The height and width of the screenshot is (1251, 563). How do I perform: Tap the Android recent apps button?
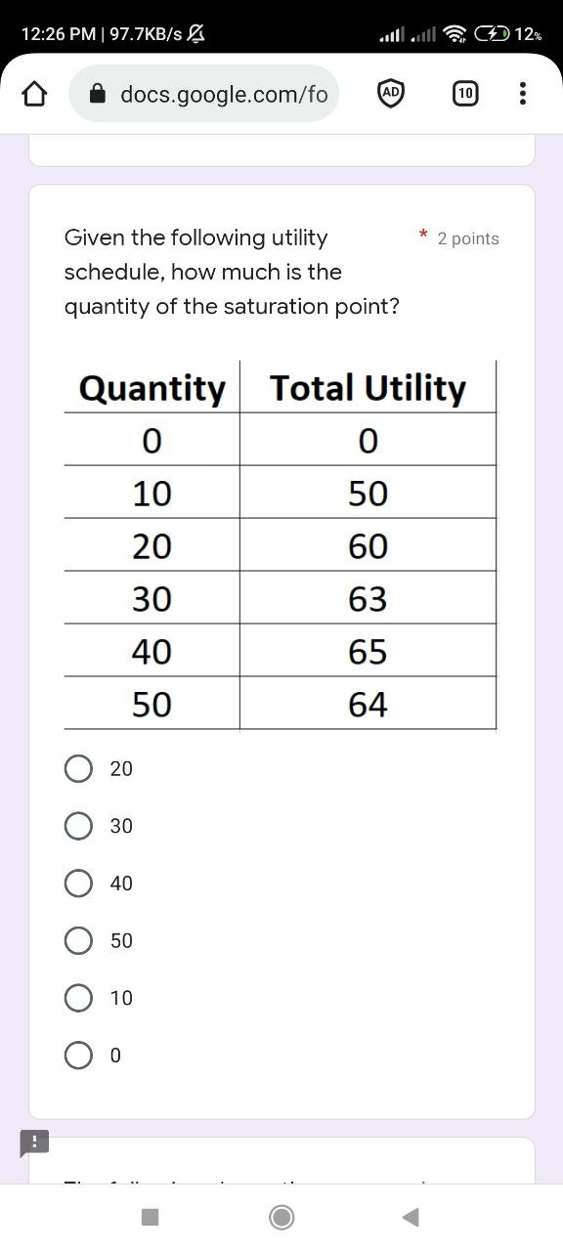click(x=150, y=1217)
